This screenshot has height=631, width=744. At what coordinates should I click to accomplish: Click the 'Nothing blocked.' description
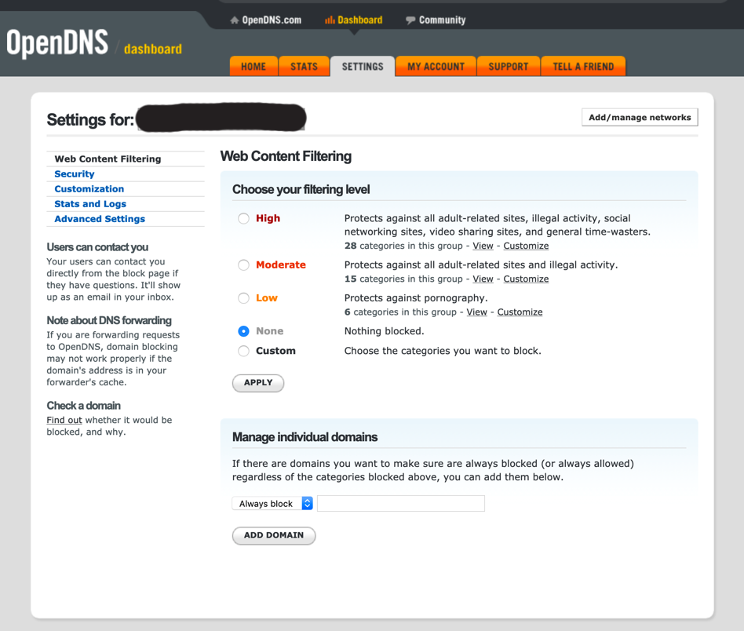[x=385, y=331]
